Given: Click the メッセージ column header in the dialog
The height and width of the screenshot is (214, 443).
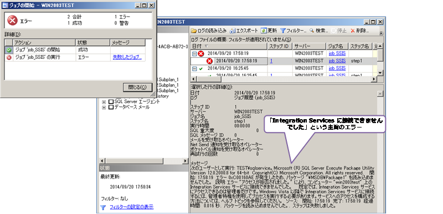Looking at the screenshot, I should [127, 43].
